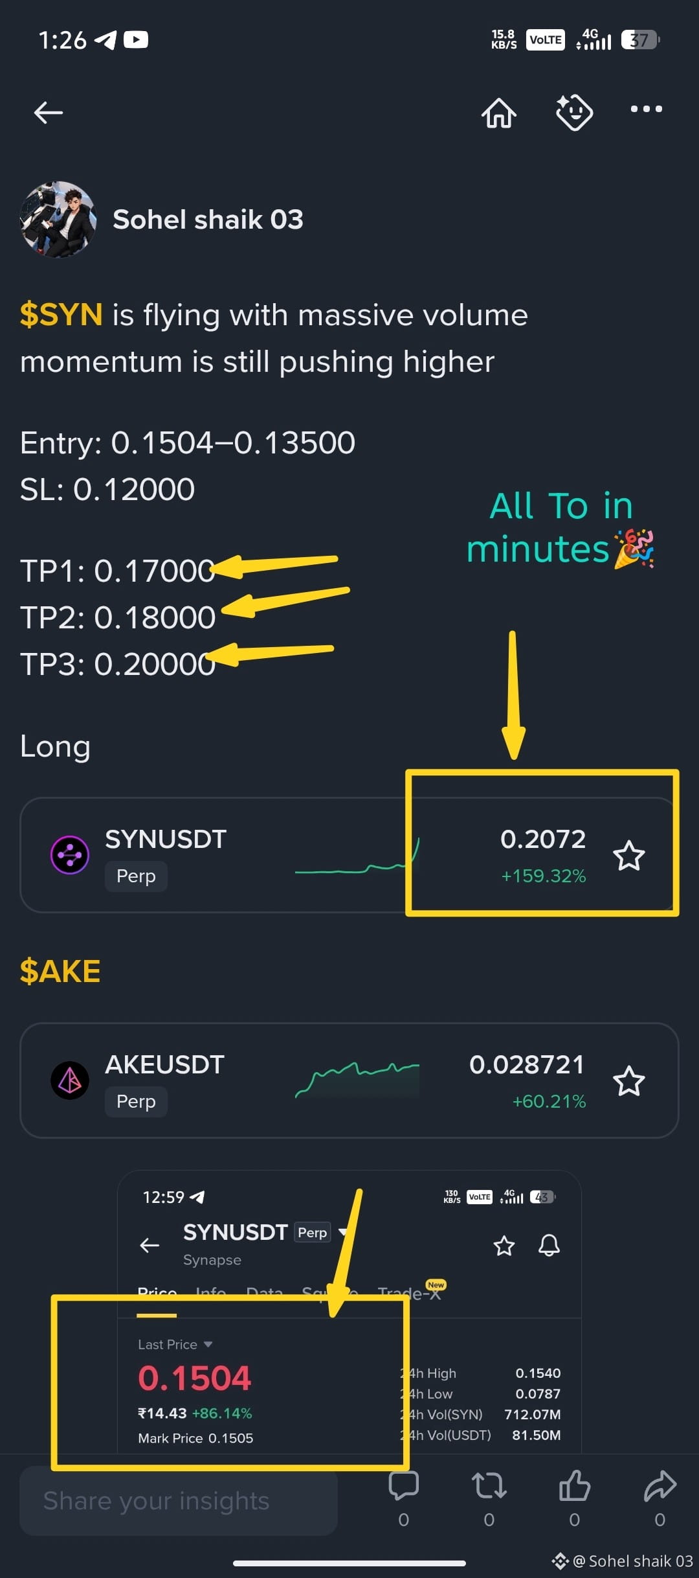Image resolution: width=699 pixels, height=1578 pixels.
Task: Open the embedded SYNUSDT screenshot image
Action: click(349, 1312)
